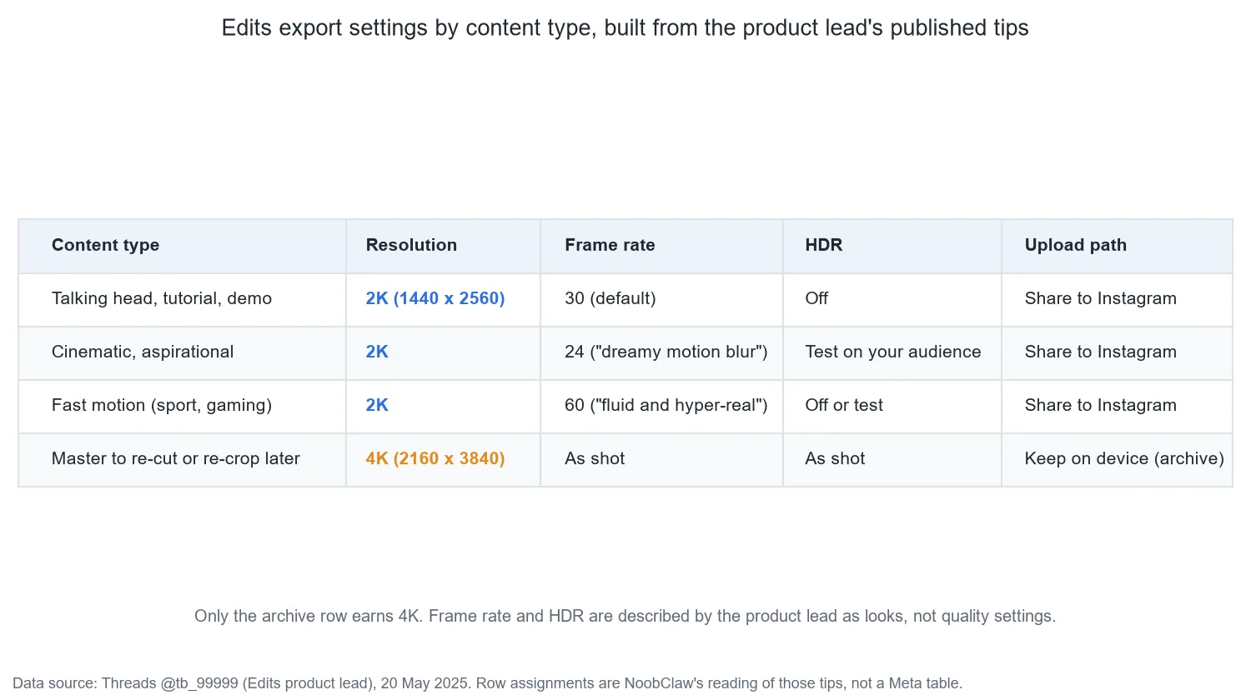The image size is (1251, 700).
Task: Select the "Data source: Threads @tb_99999" footnote
Action: coord(488,683)
